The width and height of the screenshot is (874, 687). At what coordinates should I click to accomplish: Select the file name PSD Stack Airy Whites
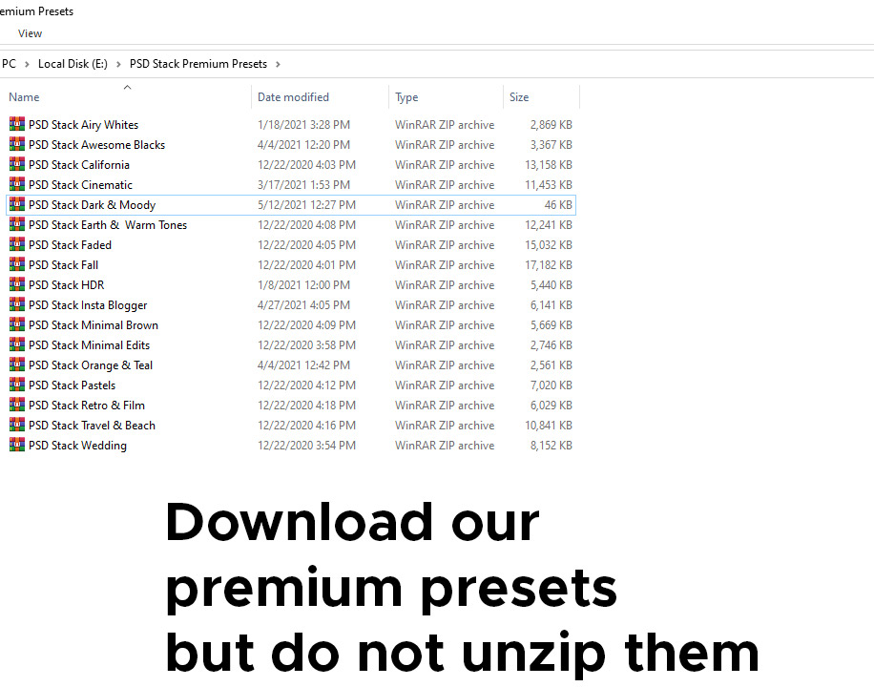point(84,125)
